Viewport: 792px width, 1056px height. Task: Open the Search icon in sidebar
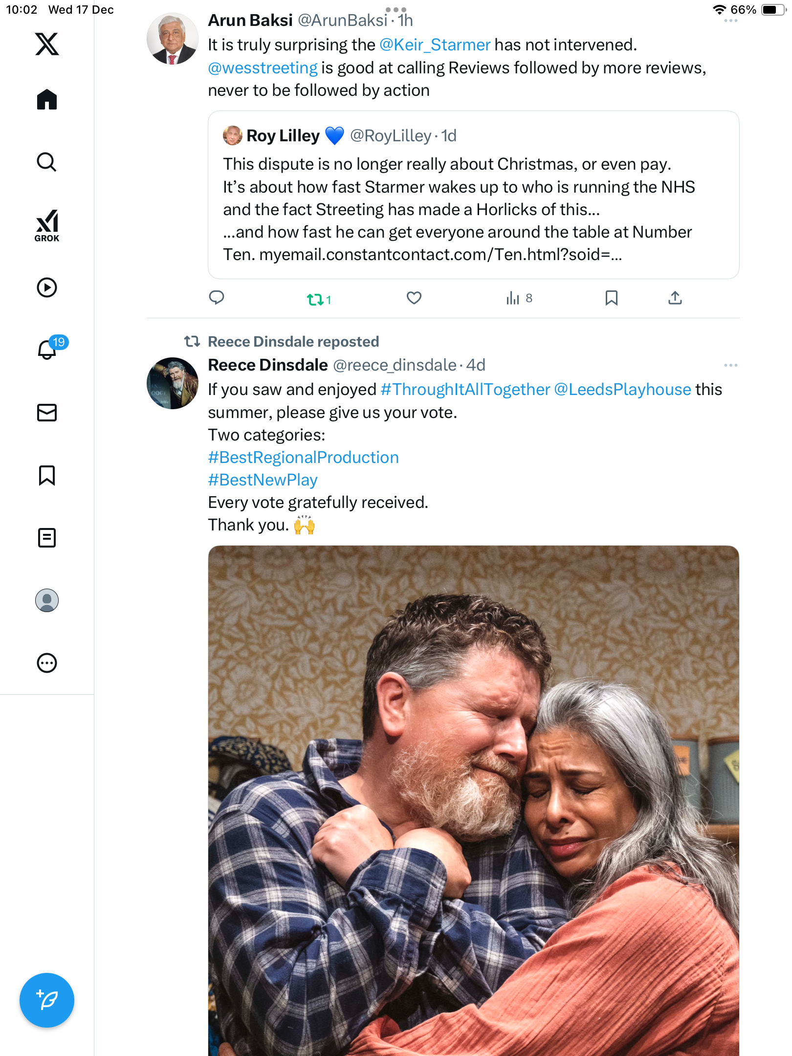click(47, 162)
